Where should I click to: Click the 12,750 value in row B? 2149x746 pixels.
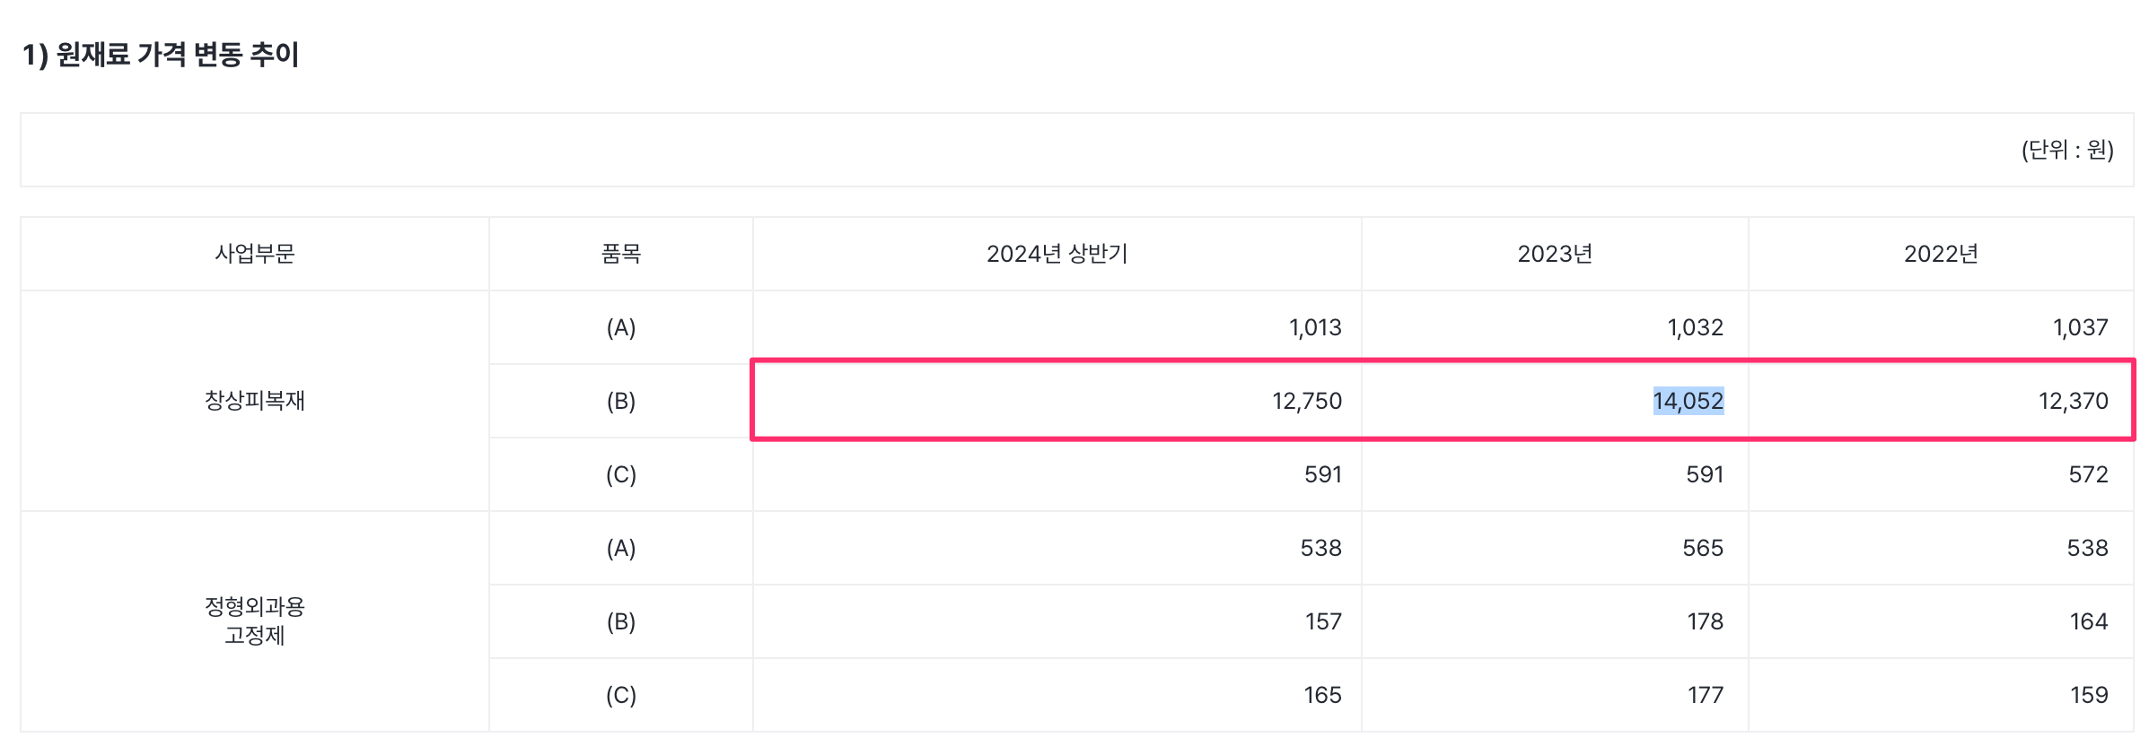click(x=1306, y=401)
